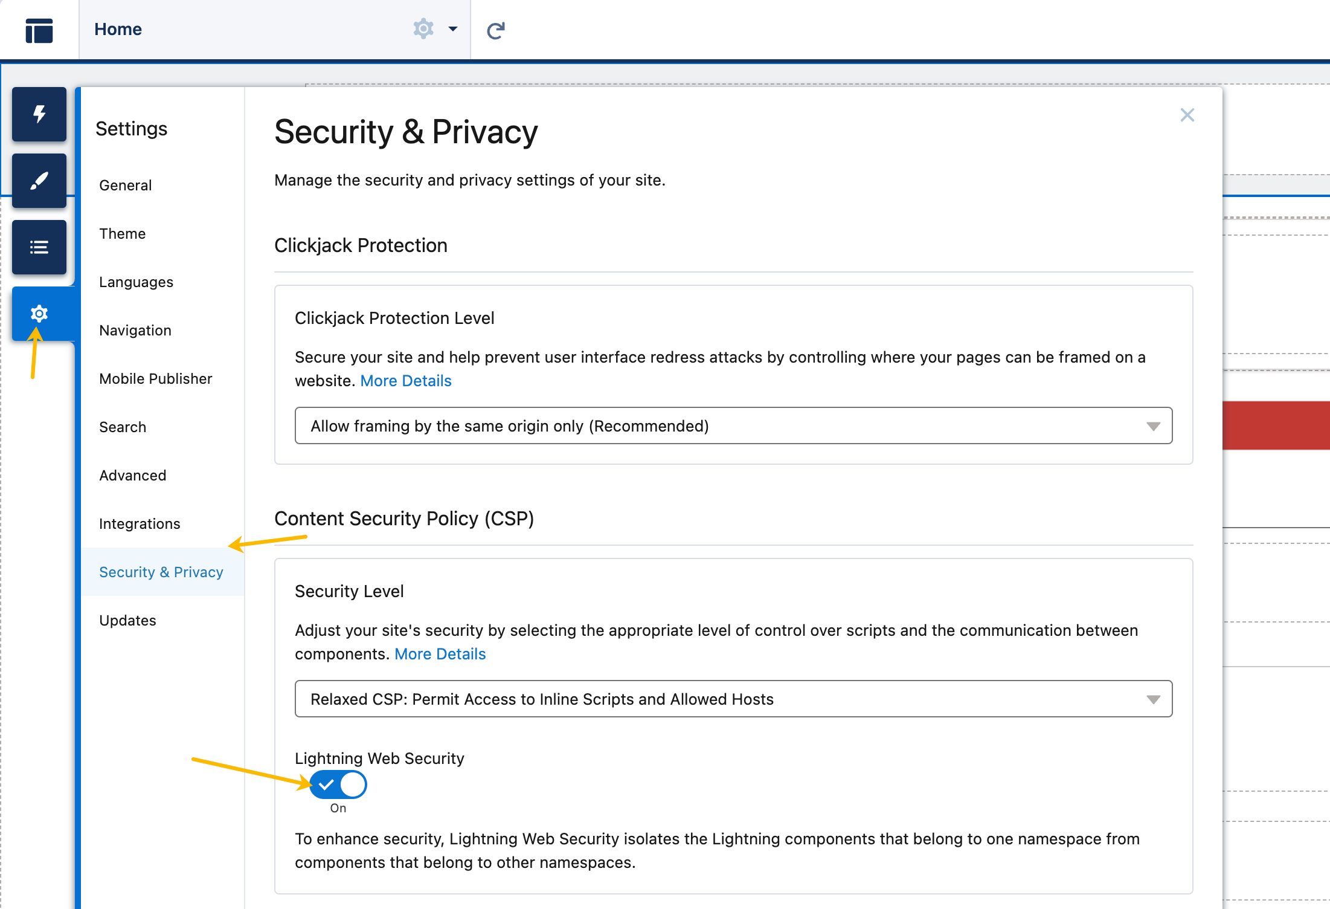Switch to the Languages settings tab
This screenshot has width=1330, height=909.
click(x=136, y=282)
